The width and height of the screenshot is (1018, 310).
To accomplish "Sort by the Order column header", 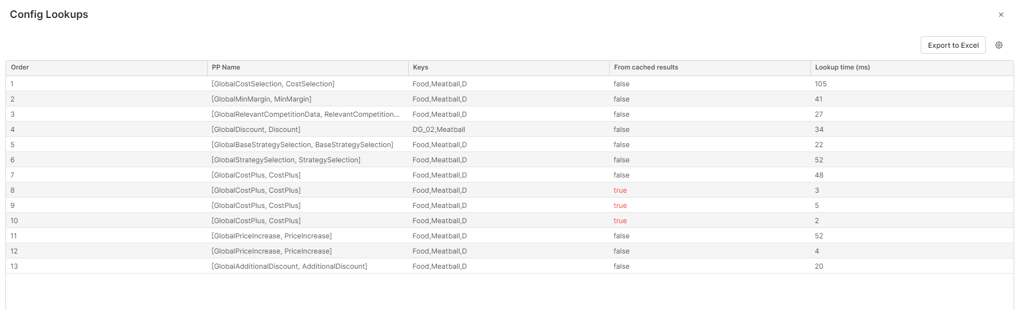I will pos(20,67).
